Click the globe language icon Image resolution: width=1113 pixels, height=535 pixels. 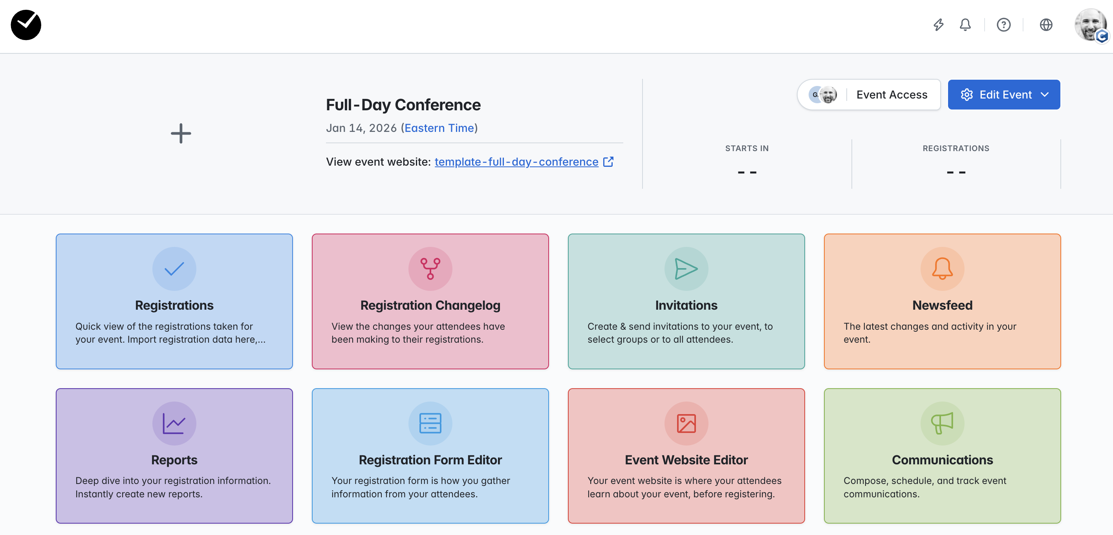pyautogui.click(x=1045, y=25)
